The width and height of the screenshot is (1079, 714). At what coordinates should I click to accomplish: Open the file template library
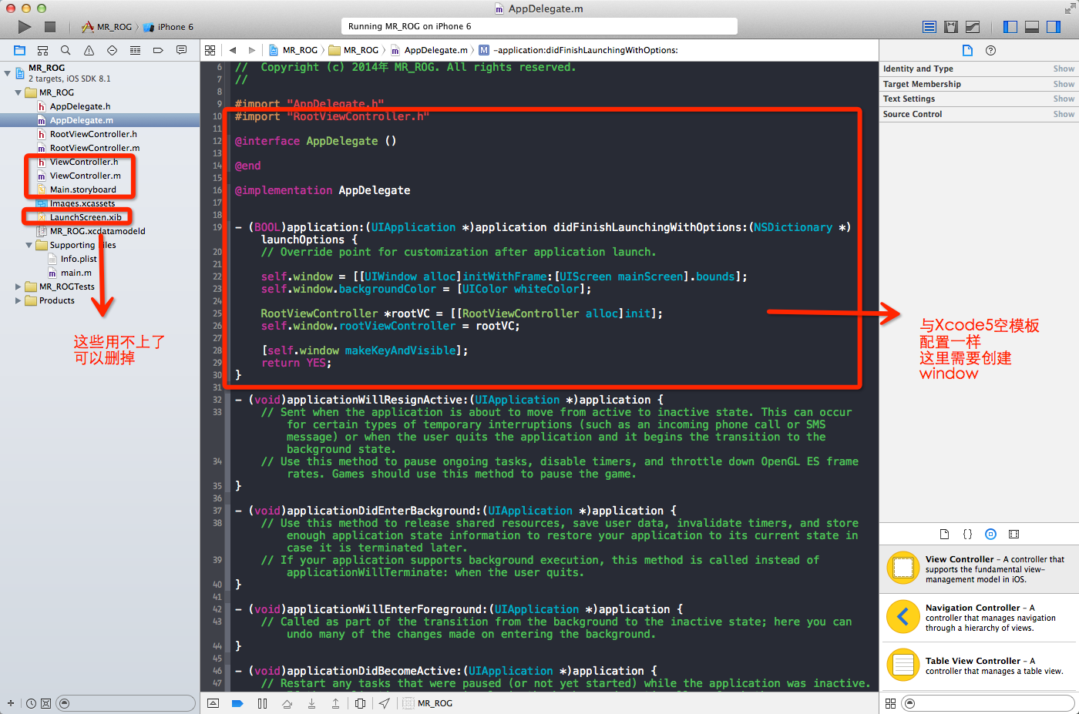944,534
